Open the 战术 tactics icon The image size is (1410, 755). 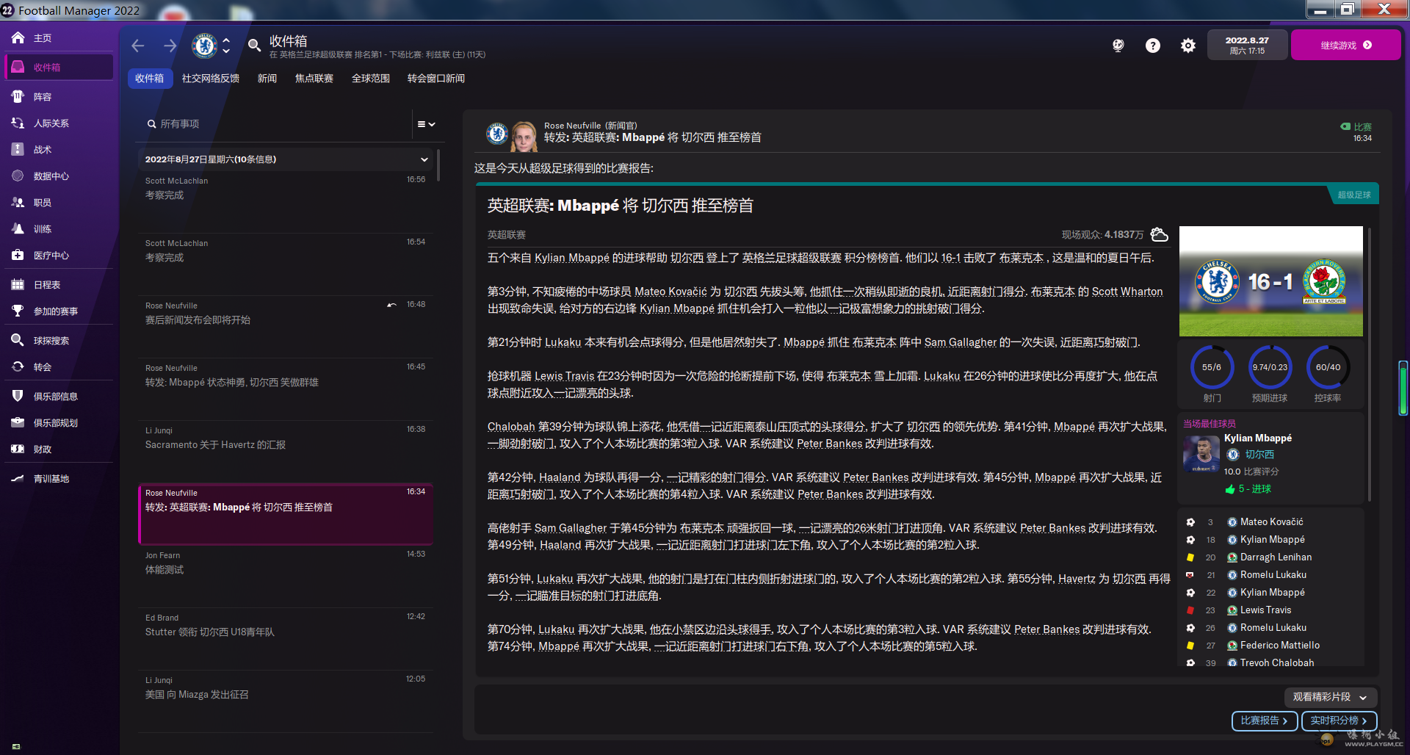tap(18, 149)
